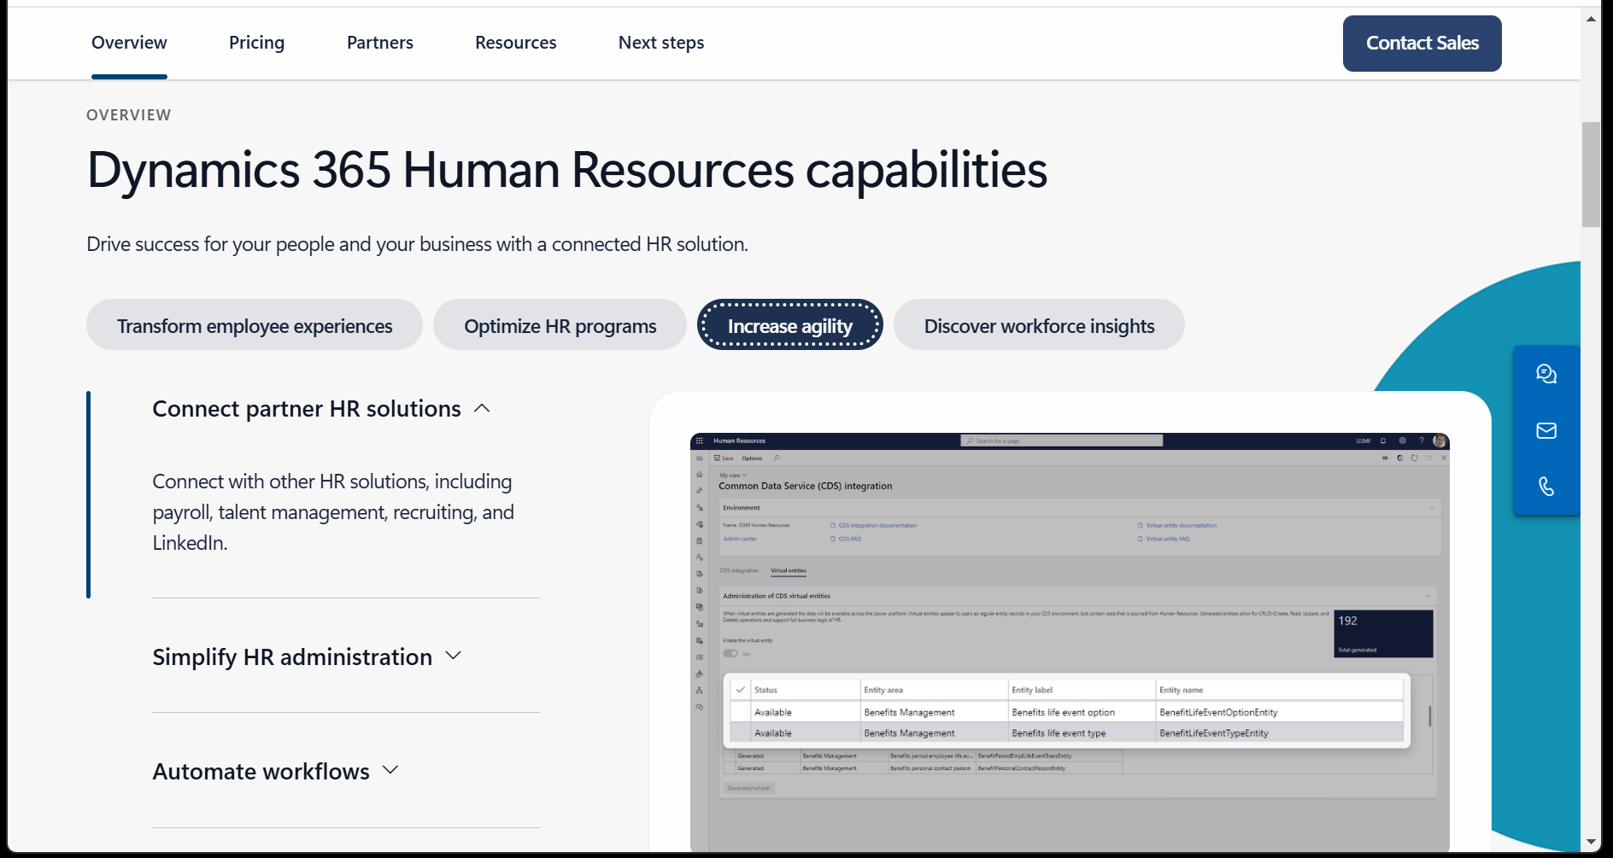Open the 'Admin center' link

[740, 539]
